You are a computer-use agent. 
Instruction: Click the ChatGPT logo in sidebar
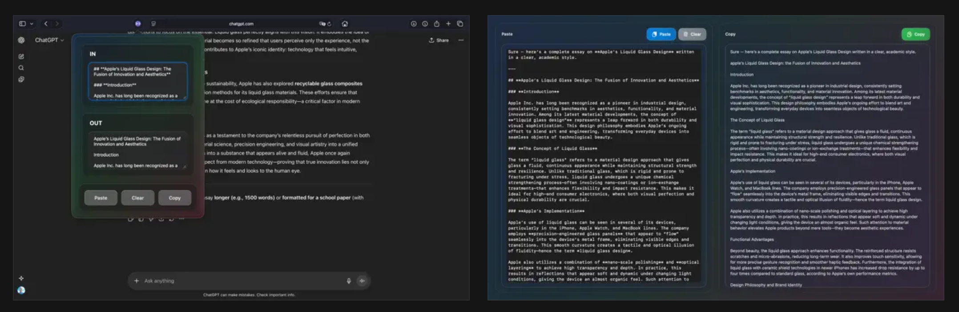[x=21, y=40]
